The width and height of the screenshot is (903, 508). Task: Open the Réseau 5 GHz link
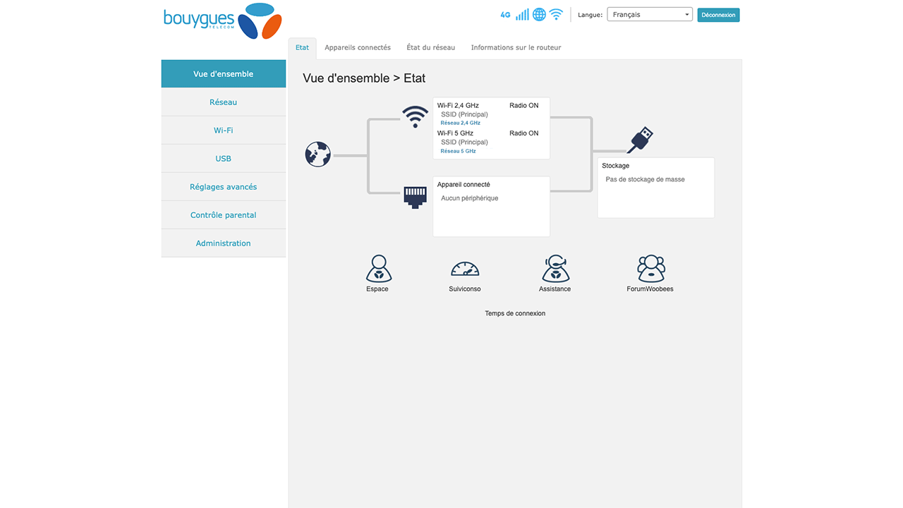pyautogui.click(x=458, y=150)
